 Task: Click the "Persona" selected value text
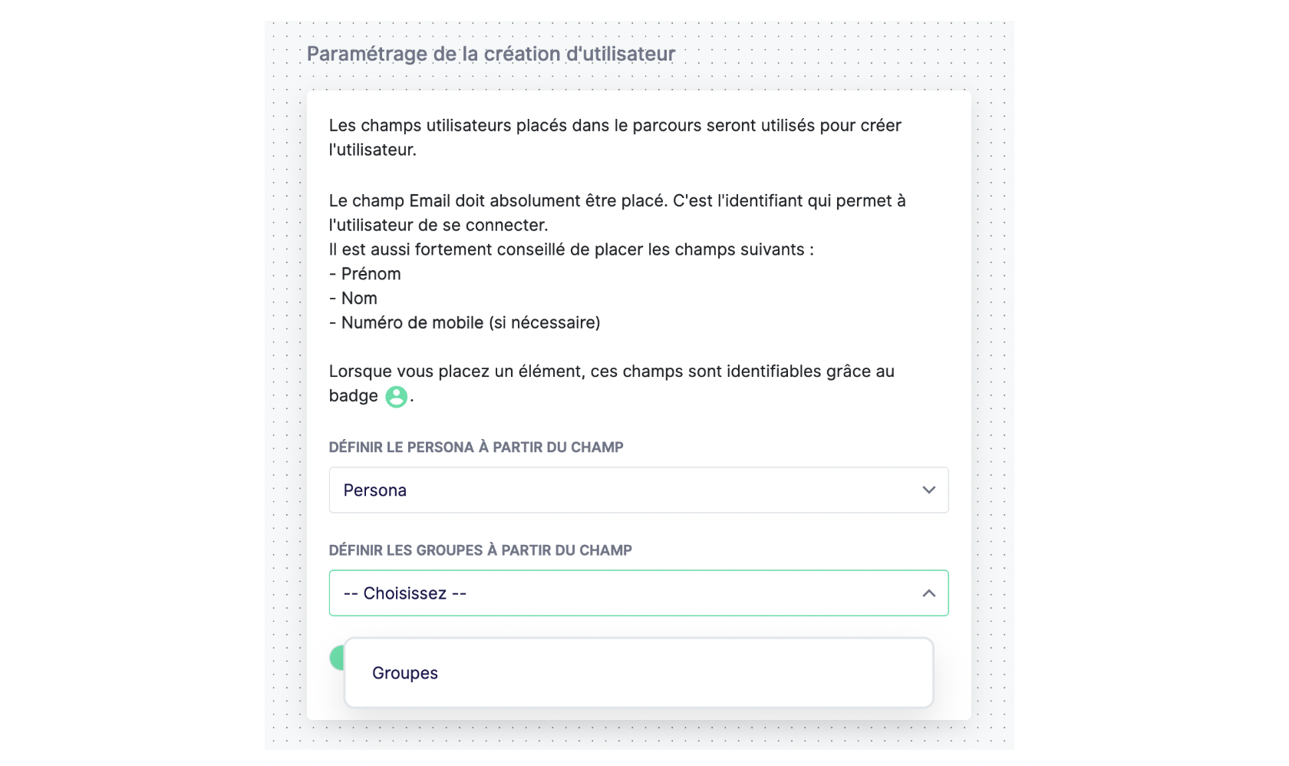[375, 490]
